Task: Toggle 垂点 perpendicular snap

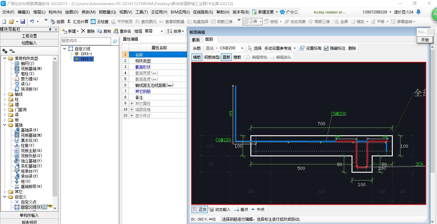Action: tap(241, 209)
